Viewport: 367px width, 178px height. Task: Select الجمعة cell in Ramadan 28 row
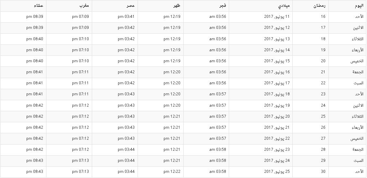(358, 149)
